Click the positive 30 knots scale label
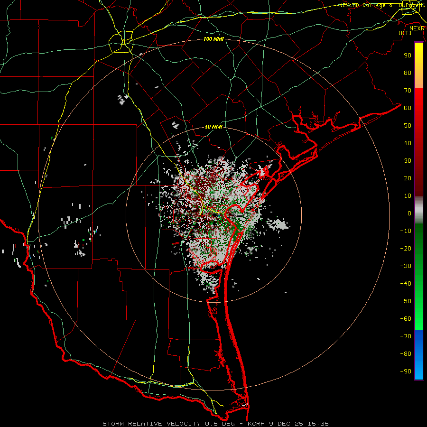Image resolution: width=427 pixels, height=427 pixels. (408, 161)
